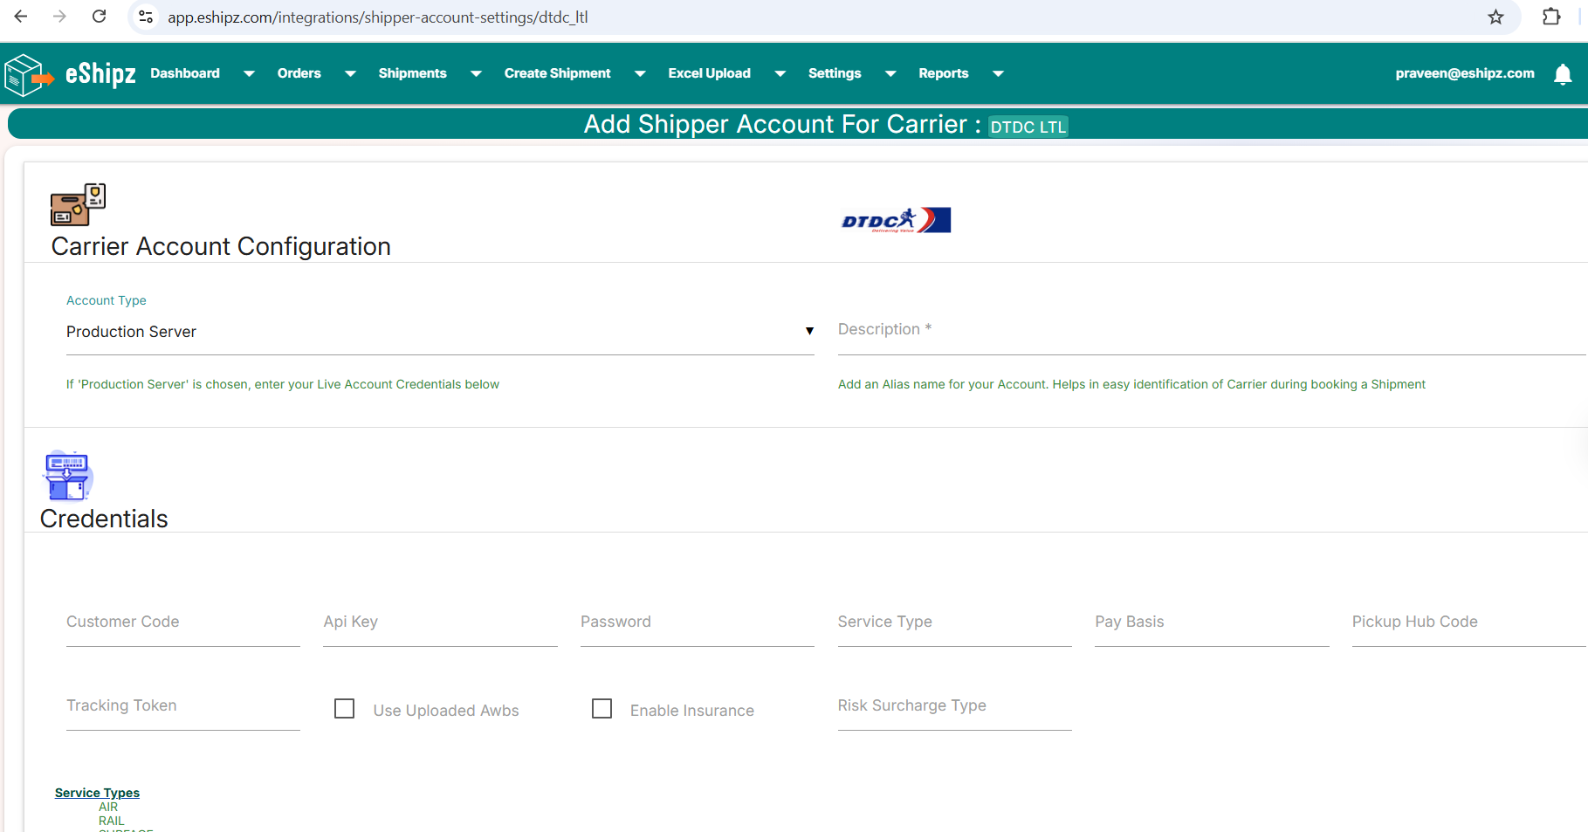1588x832 pixels.
Task: Open the Excel Upload menu item
Action: pyautogui.click(x=710, y=73)
